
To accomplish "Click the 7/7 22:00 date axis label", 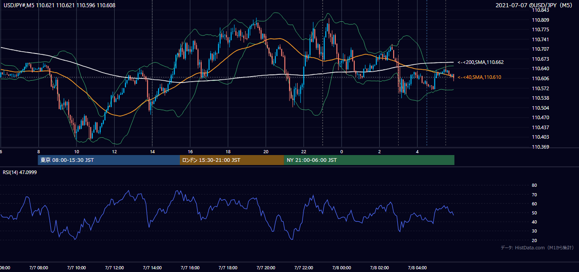I will (304, 268).
